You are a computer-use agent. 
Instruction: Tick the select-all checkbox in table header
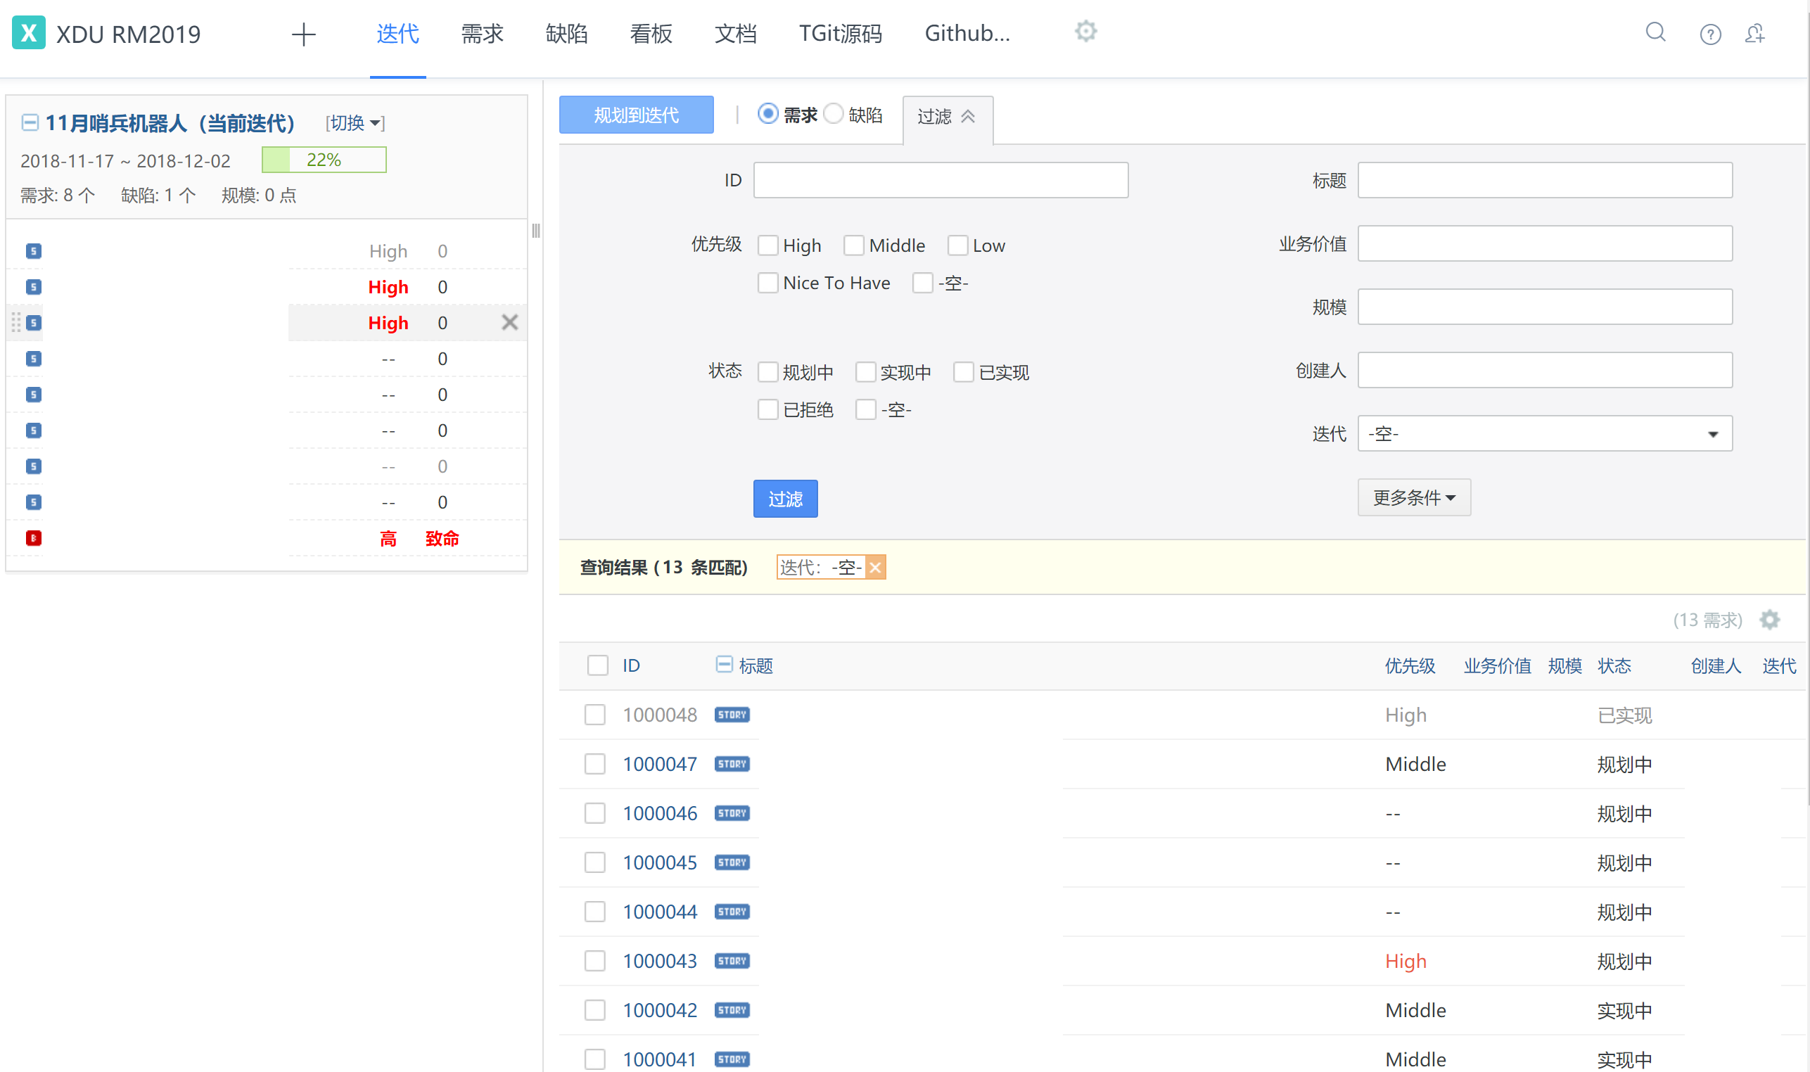tap(597, 665)
